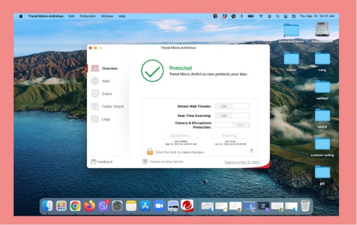357x225 pixels.
Task: Open the Help menu
Action: tap(122, 16)
